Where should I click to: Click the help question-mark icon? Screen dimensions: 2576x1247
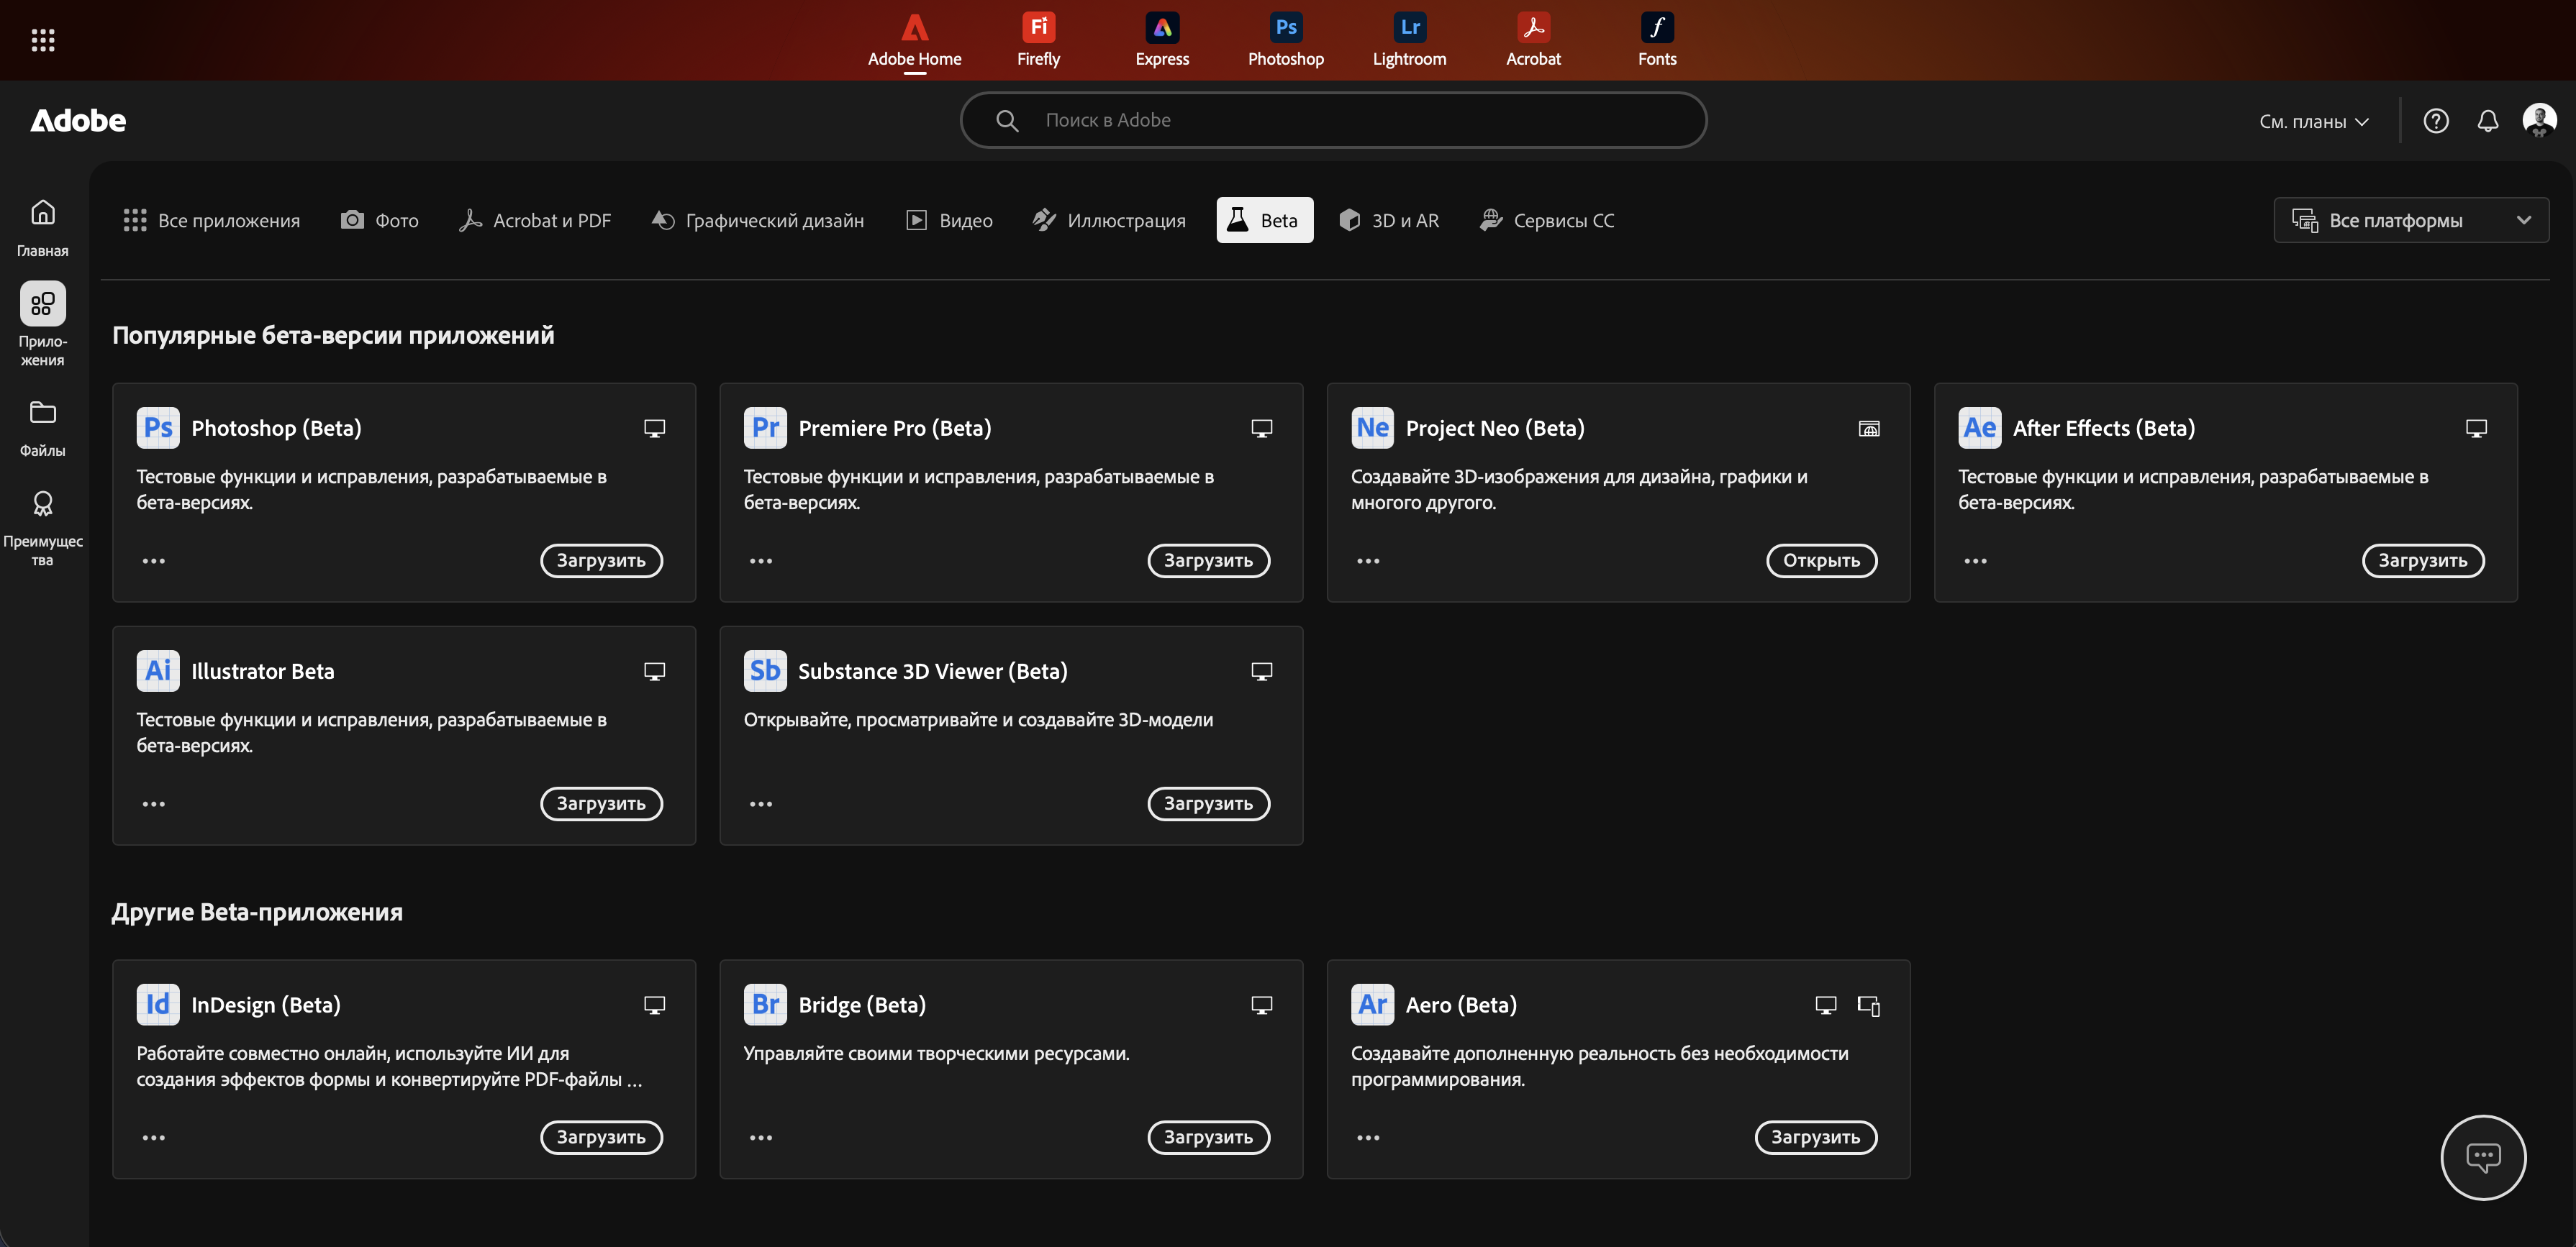click(2437, 120)
